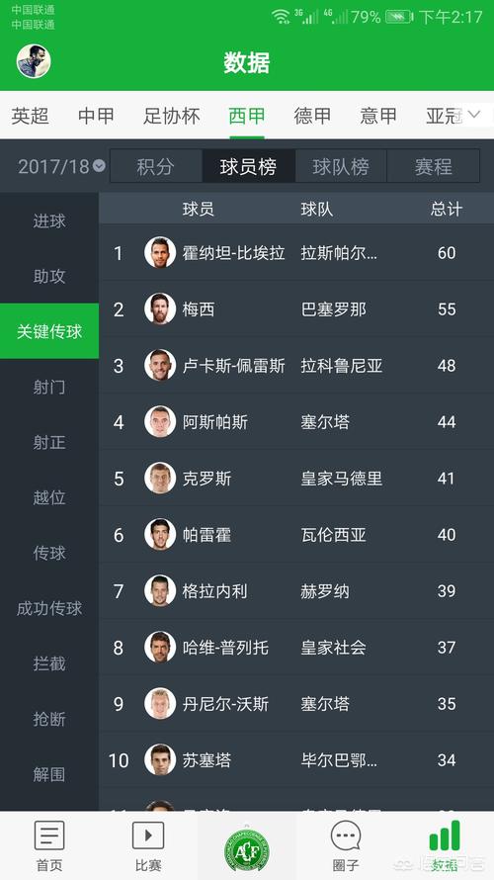This screenshot has height=880, width=494.
Task: Expand the 2017/18 season dropdown
Action: tap(61, 167)
